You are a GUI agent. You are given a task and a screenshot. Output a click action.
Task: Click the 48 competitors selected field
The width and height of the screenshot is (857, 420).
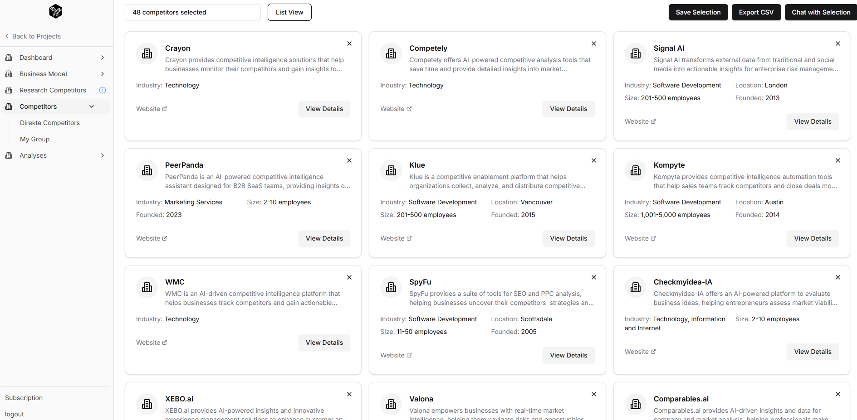click(192, 12)
